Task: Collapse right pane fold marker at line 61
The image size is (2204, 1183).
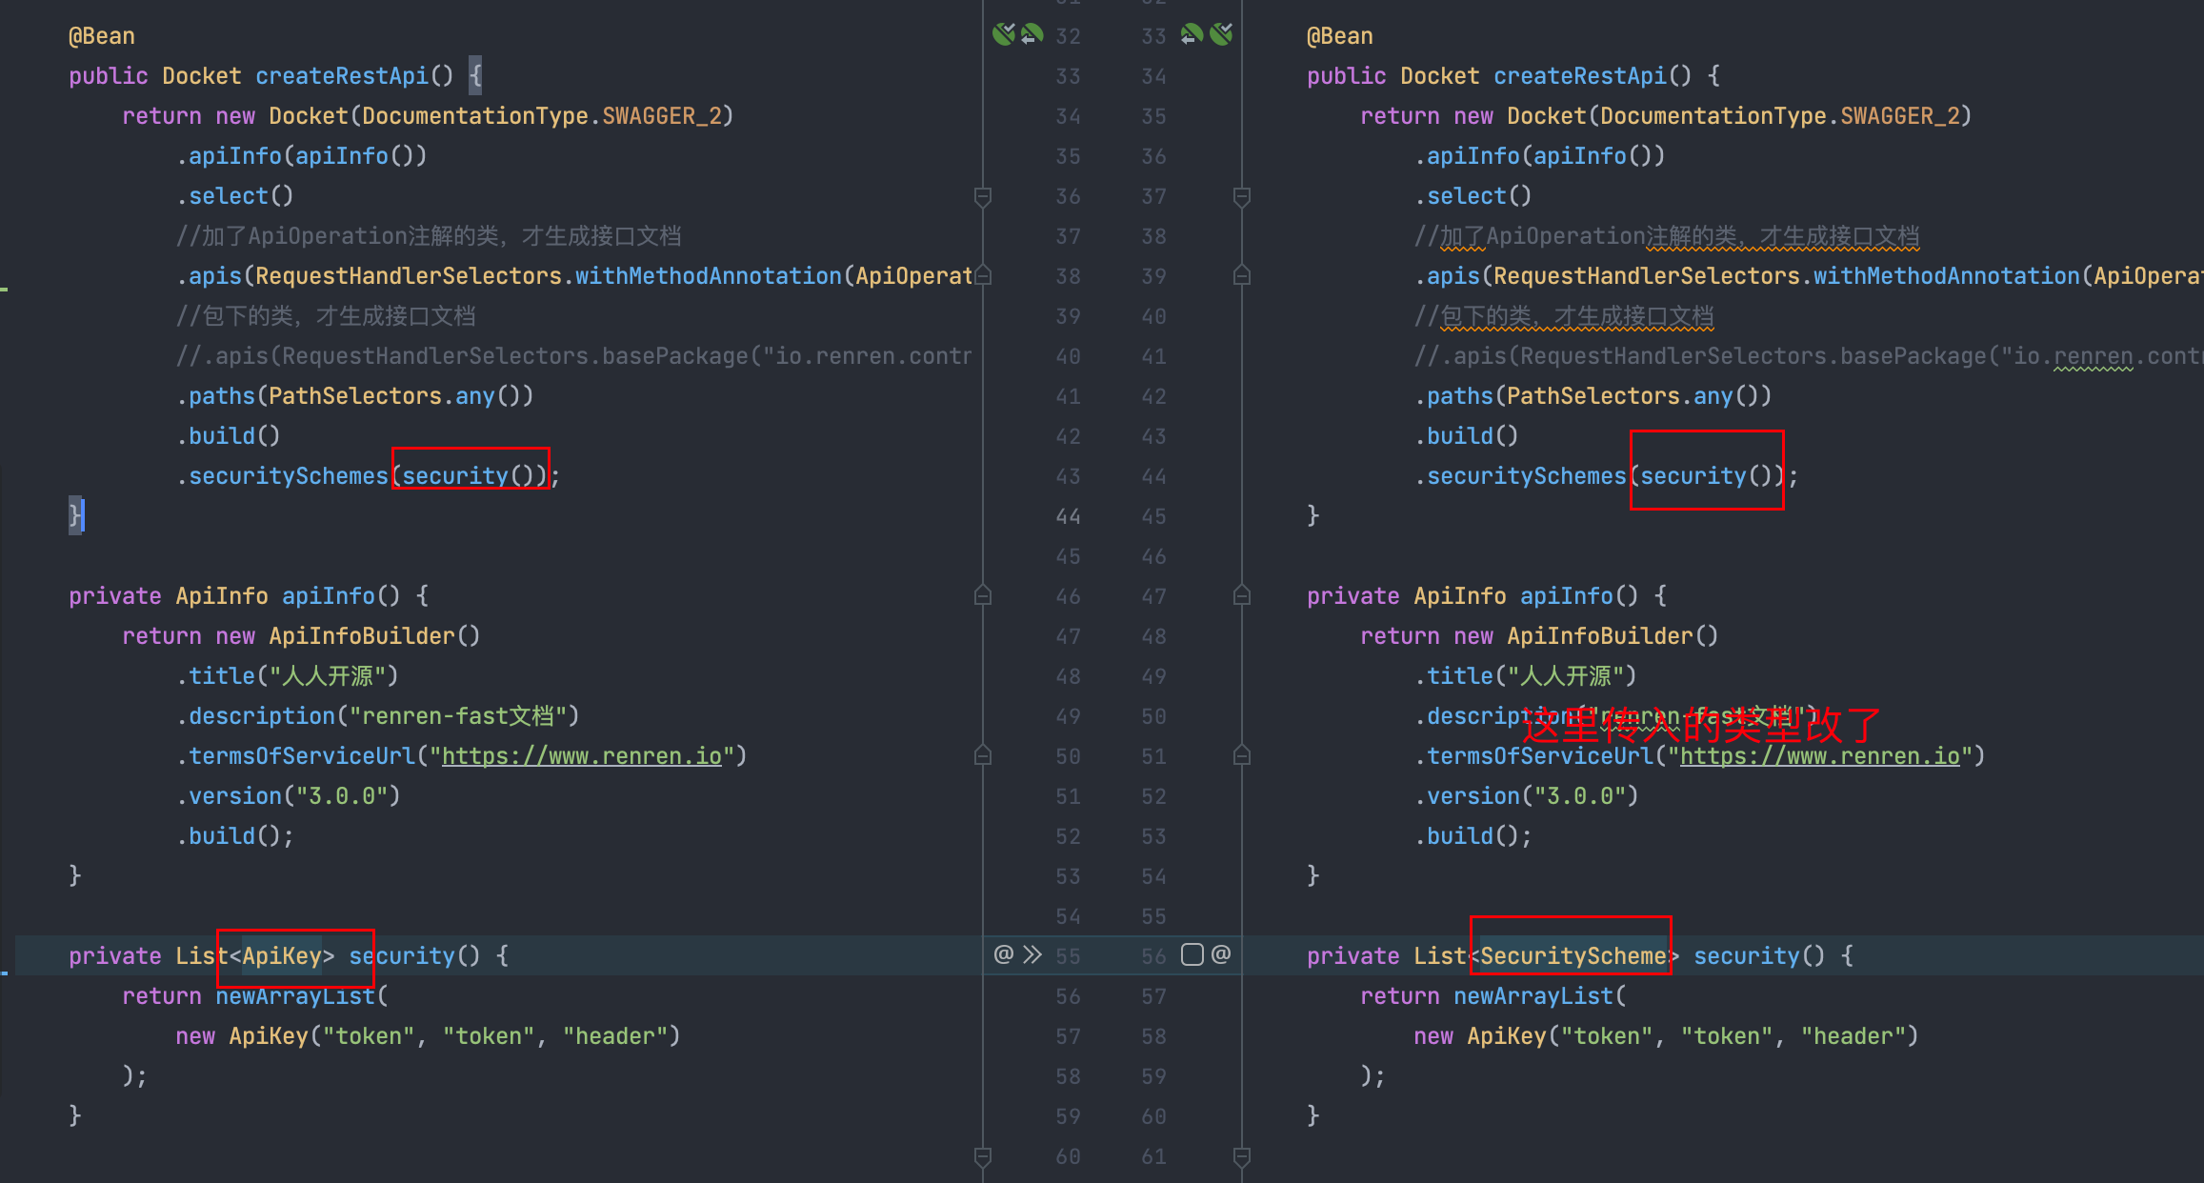Action: pos(1242,1156)
